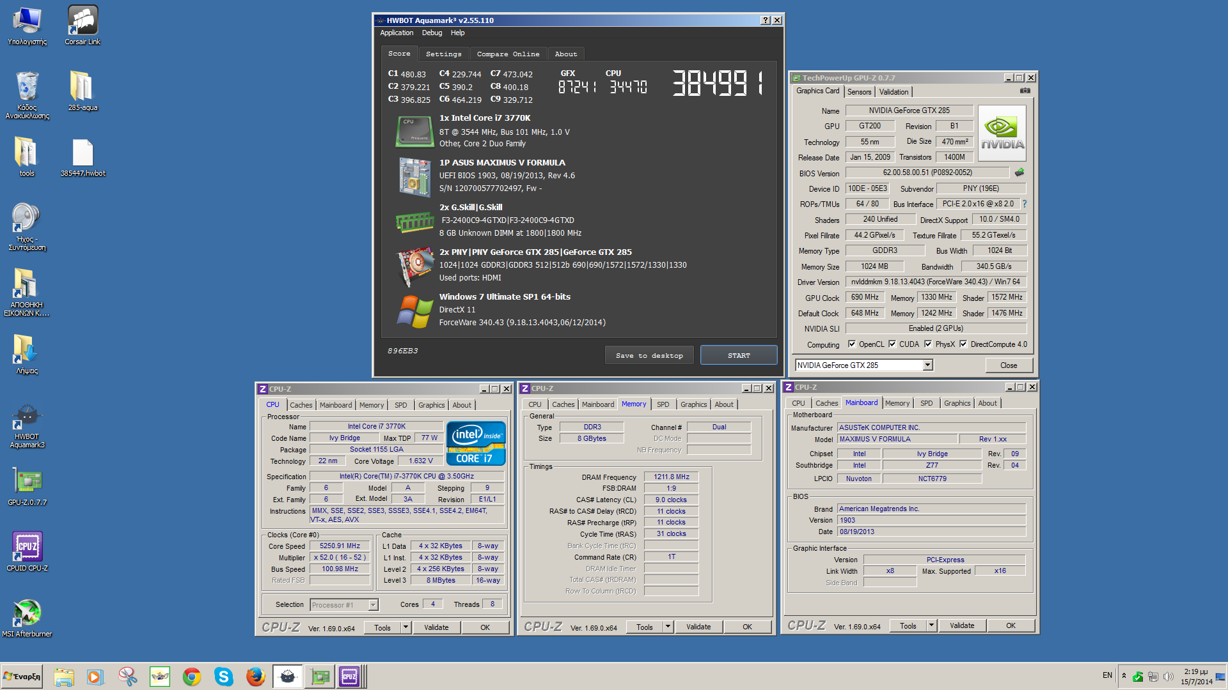Open Caches tab in left CPU-Z window
Screen dimensions: 1228x690
[301, 405]
